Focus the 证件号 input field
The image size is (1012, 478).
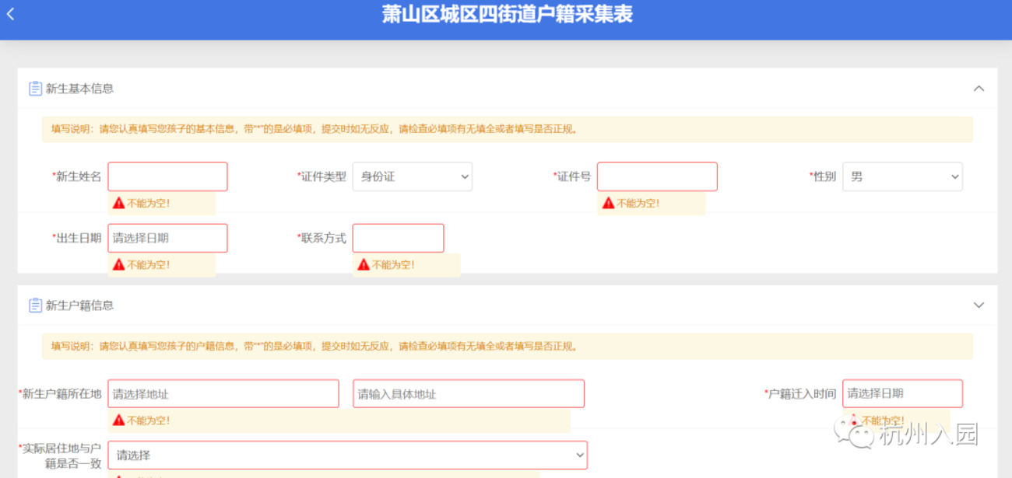tap(657, 176)
